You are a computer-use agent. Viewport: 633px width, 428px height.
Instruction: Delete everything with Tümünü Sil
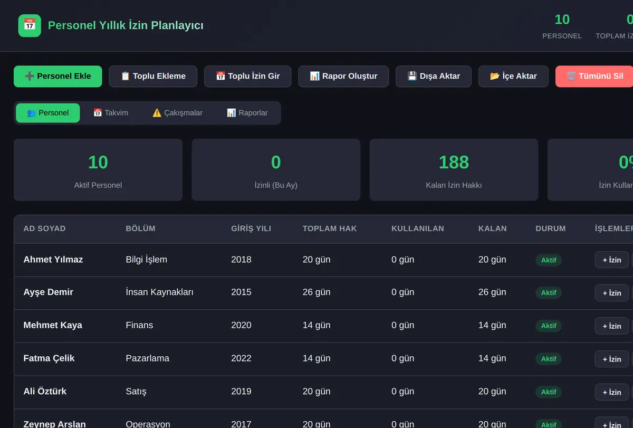594,76
